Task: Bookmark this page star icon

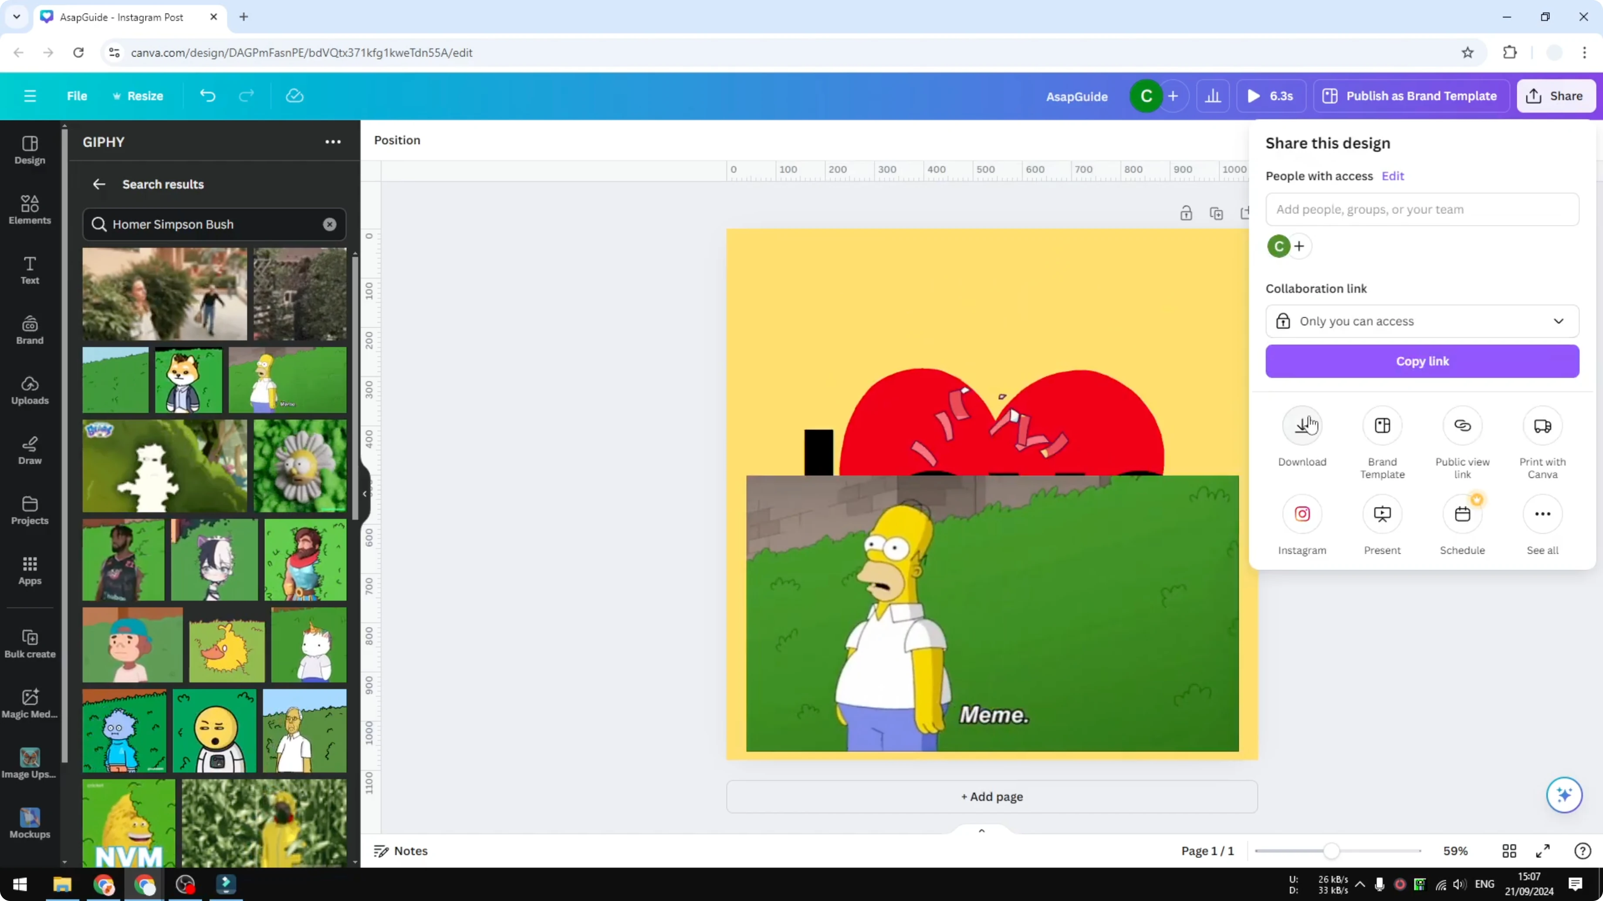Action: pyautogui.click(x=1468, y=53)
